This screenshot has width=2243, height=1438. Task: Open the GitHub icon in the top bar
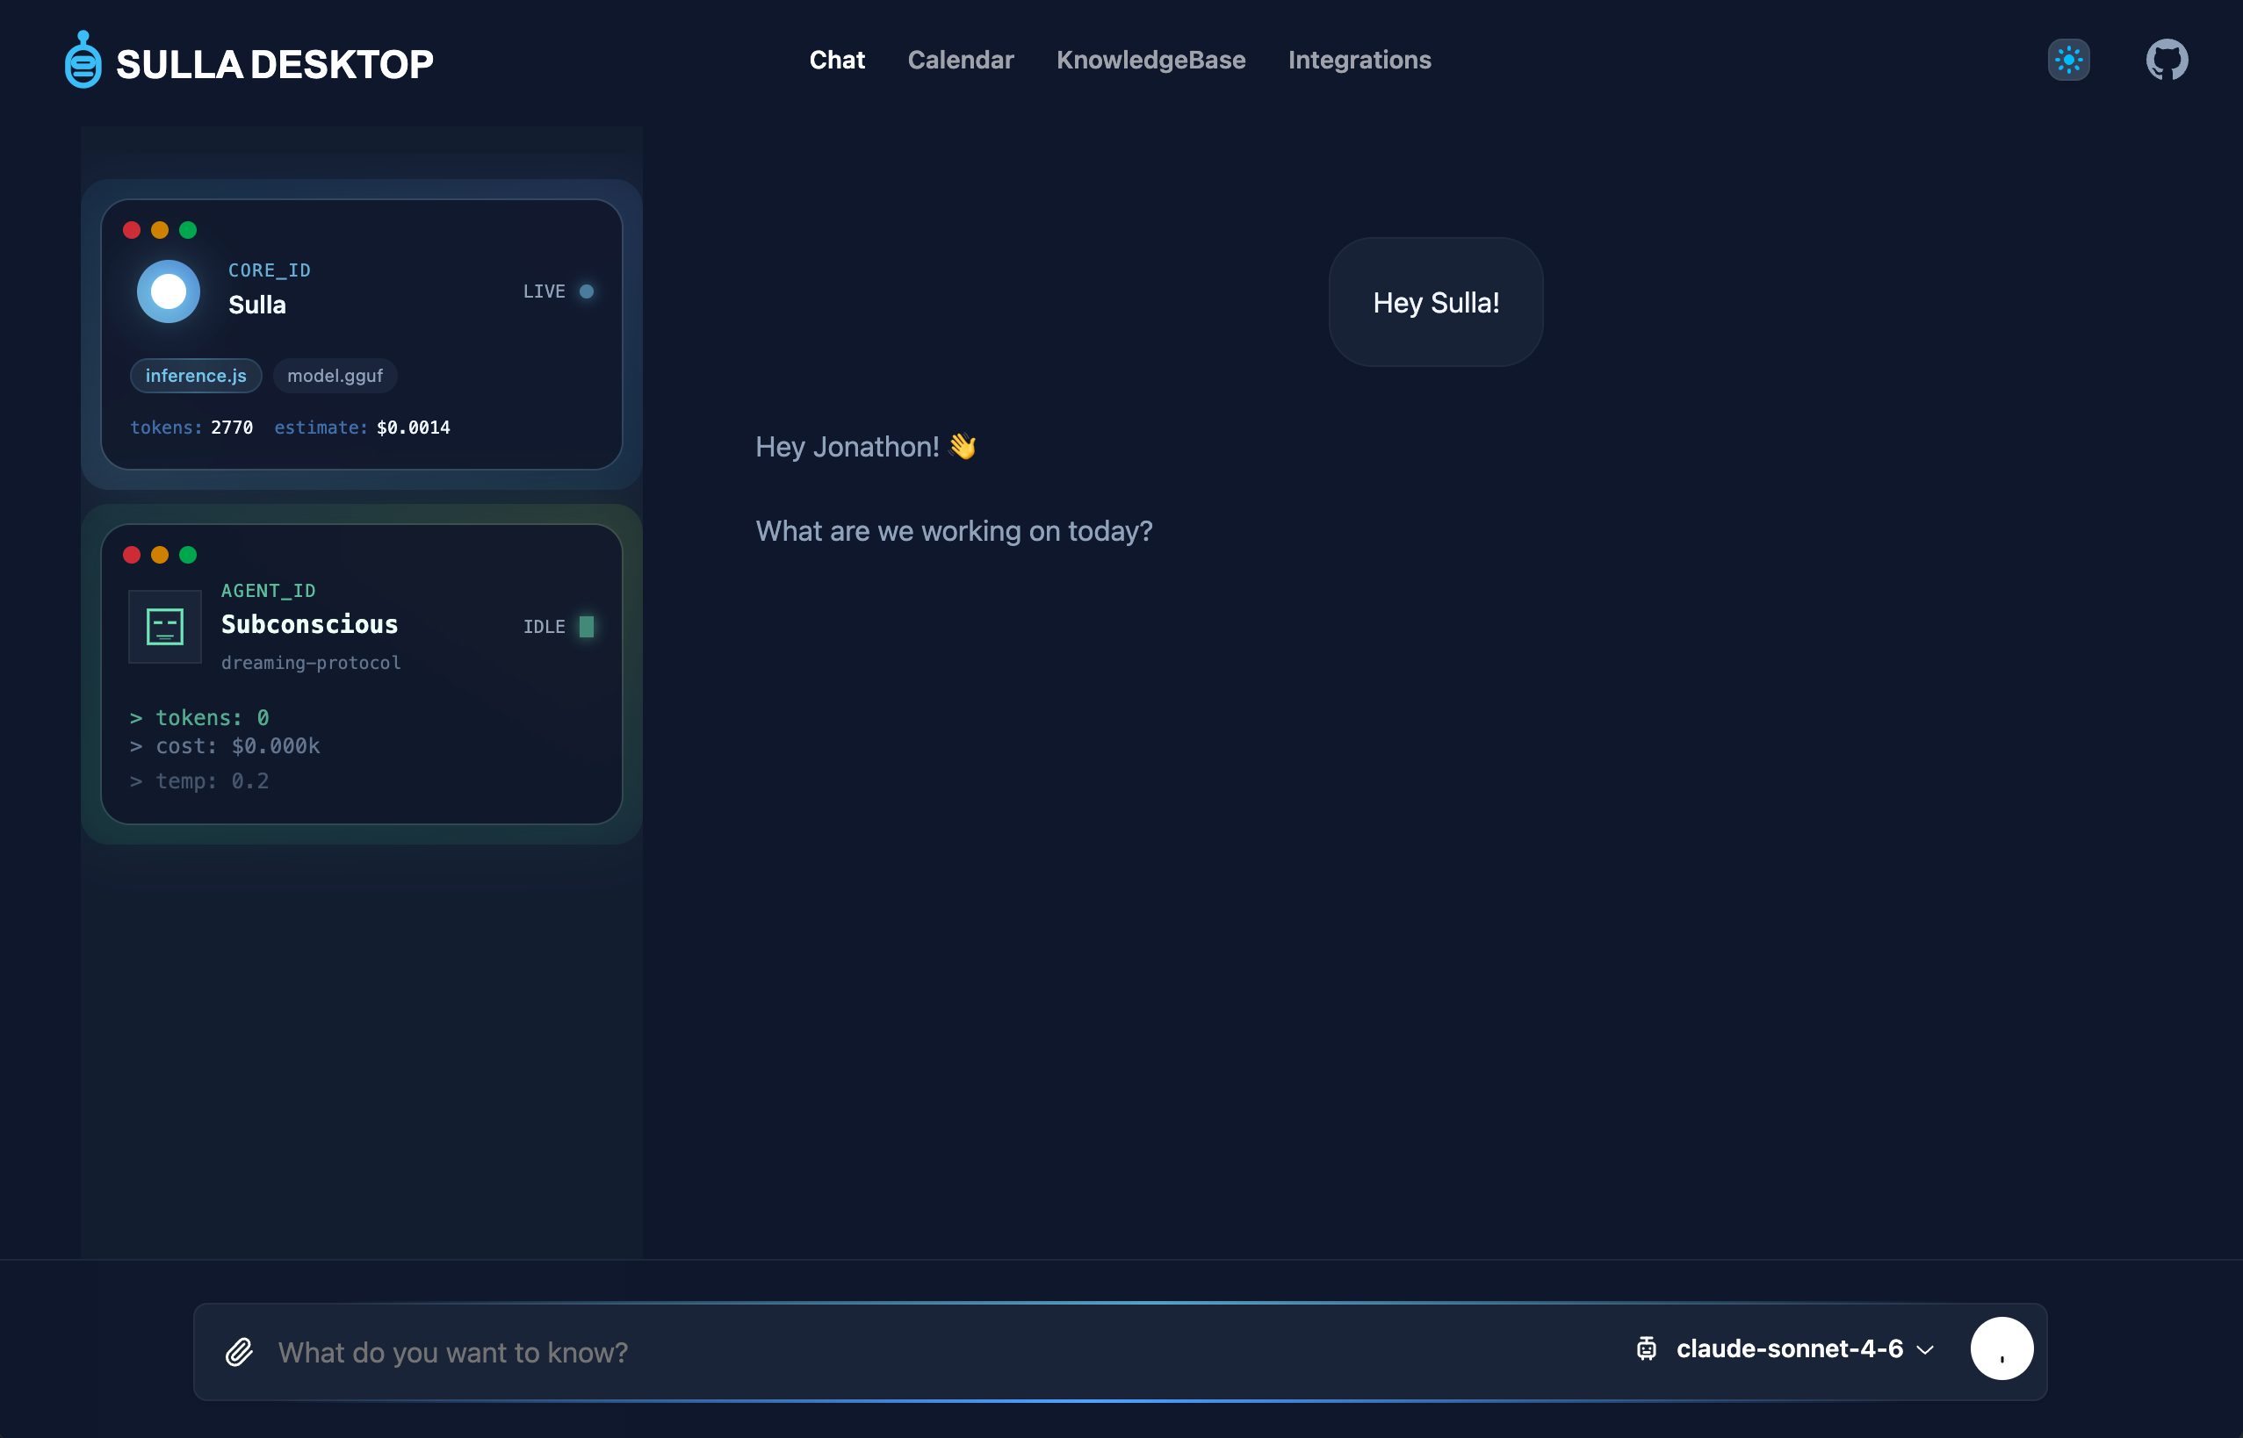[x=2166, y=59]
